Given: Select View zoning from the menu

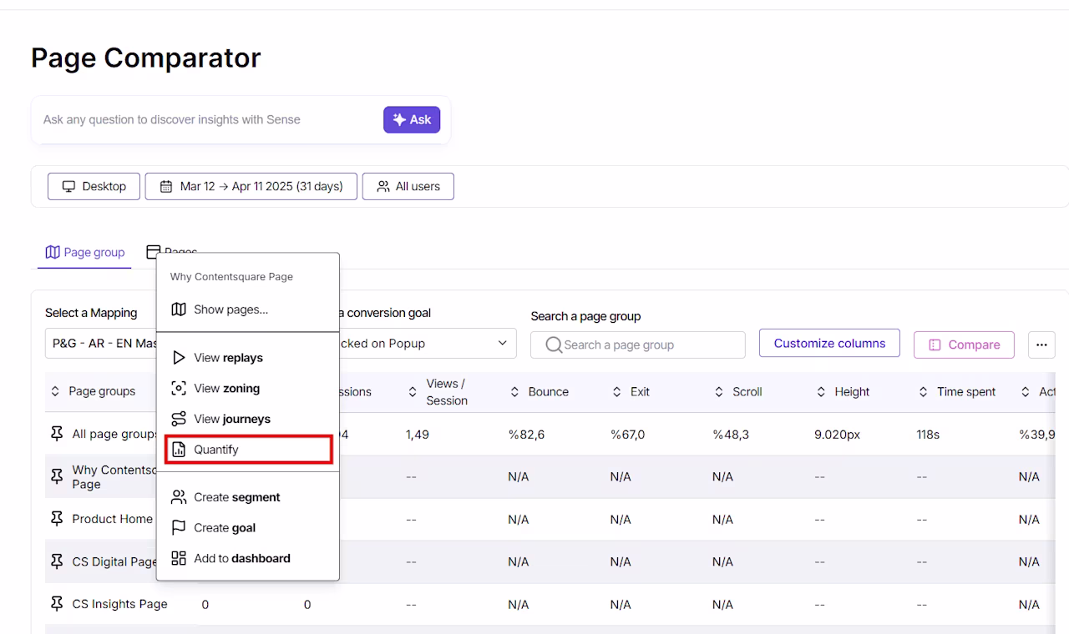Looking at the screenshot, I should pyautogui.click(x=248, y=388).
